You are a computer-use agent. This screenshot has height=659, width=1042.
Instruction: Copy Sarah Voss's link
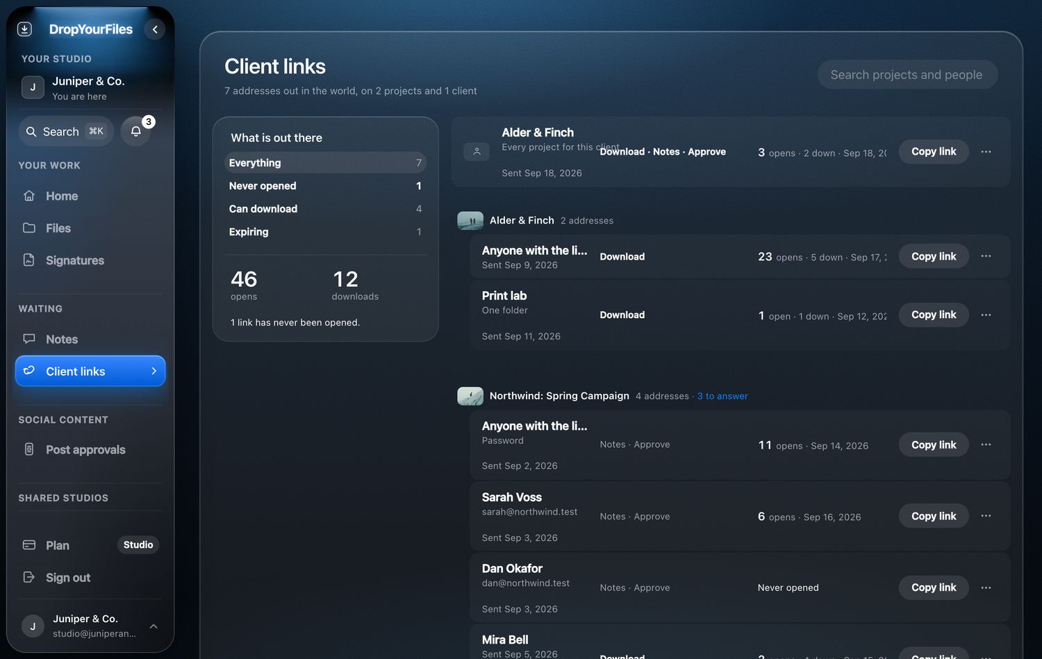pyautogui.click(x=934, y=516)
